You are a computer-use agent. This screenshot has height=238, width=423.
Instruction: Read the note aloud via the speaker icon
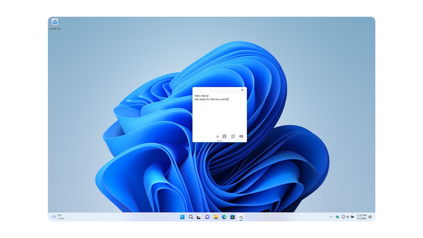click(241, 136)
